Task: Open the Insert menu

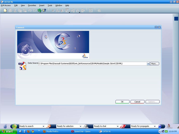Action: pos(42,5)
